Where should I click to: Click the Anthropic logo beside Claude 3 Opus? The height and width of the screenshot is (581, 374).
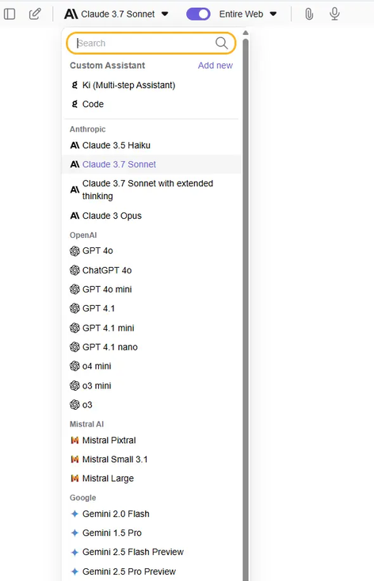pyautogui.click(x=74, y=216)
